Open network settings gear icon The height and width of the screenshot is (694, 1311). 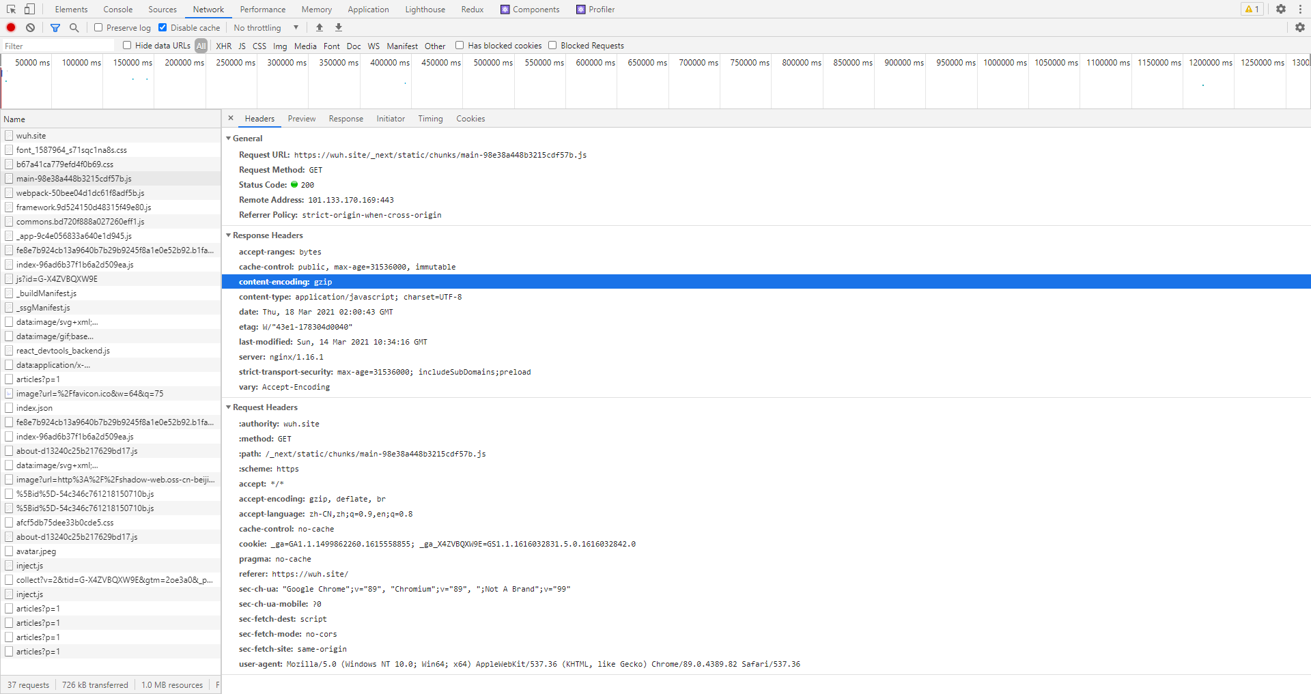[1300, 27]
